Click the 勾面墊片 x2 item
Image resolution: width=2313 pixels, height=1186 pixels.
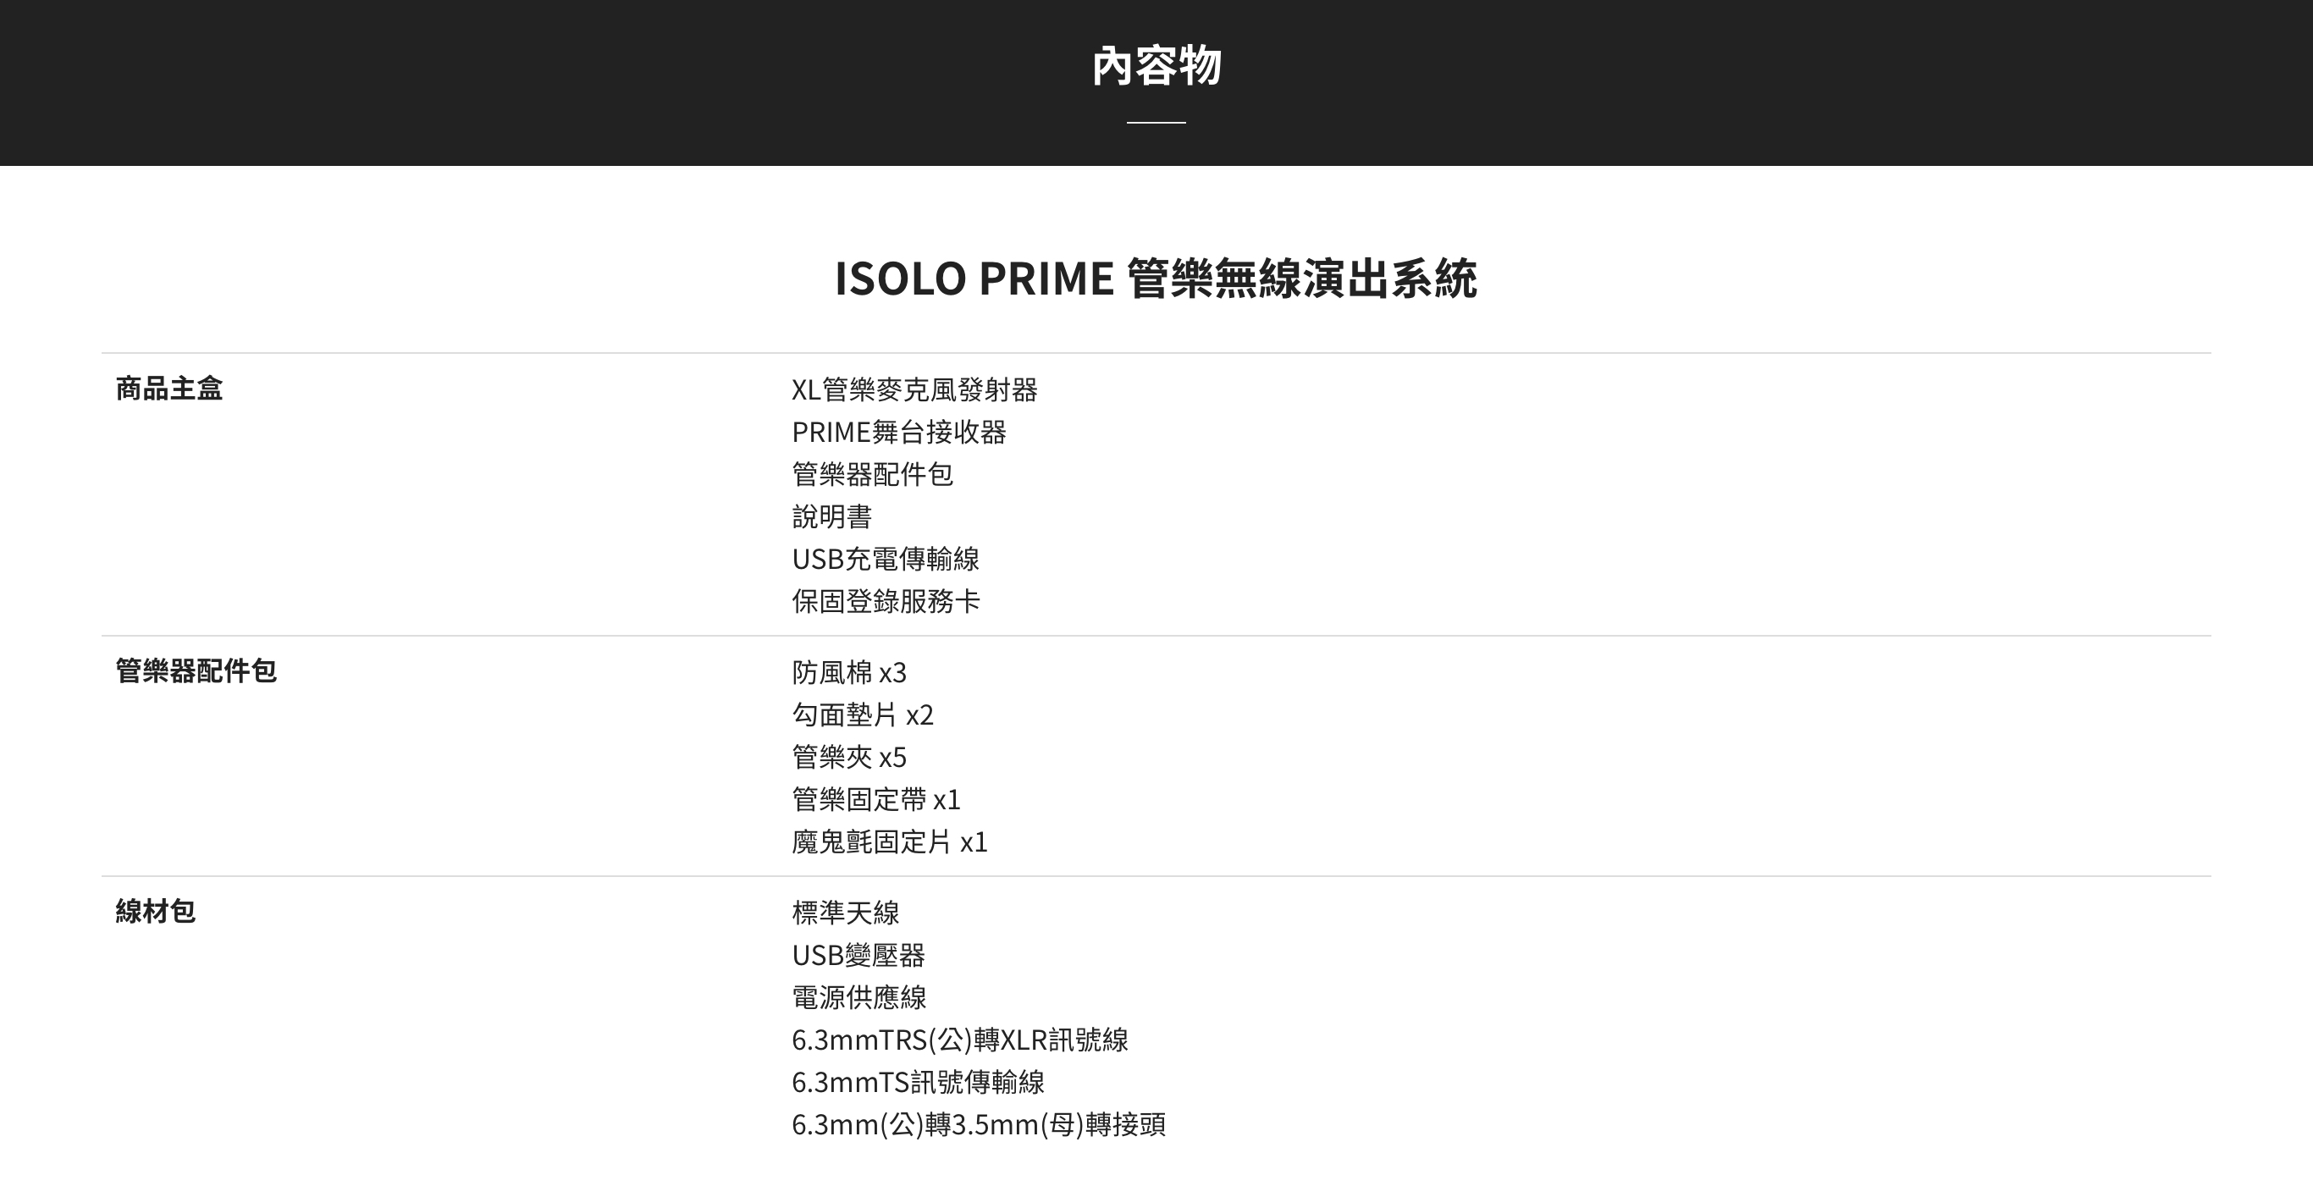pyautogui.click(x=862, y=714)
